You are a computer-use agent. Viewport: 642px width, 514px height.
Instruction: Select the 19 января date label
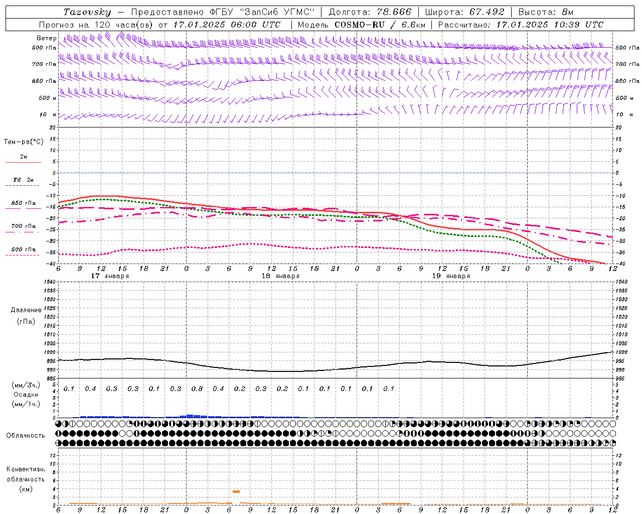451,277
